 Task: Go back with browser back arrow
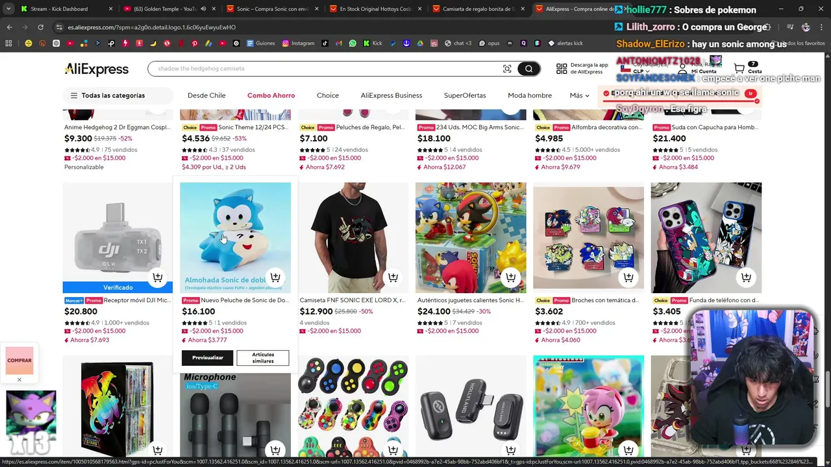pyautogui.click(x=10, y=27)
